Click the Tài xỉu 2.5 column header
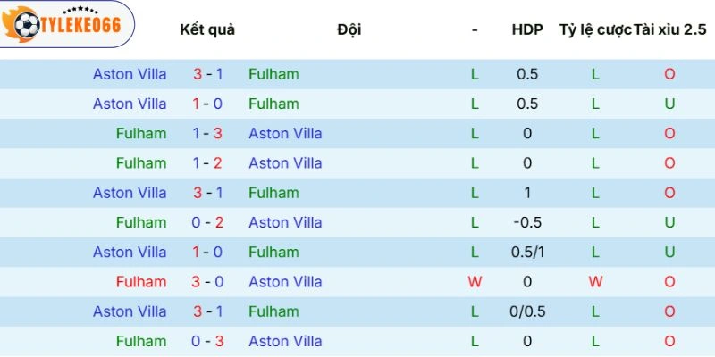This screenshot has width=715, height=357. tap(670, 29)
